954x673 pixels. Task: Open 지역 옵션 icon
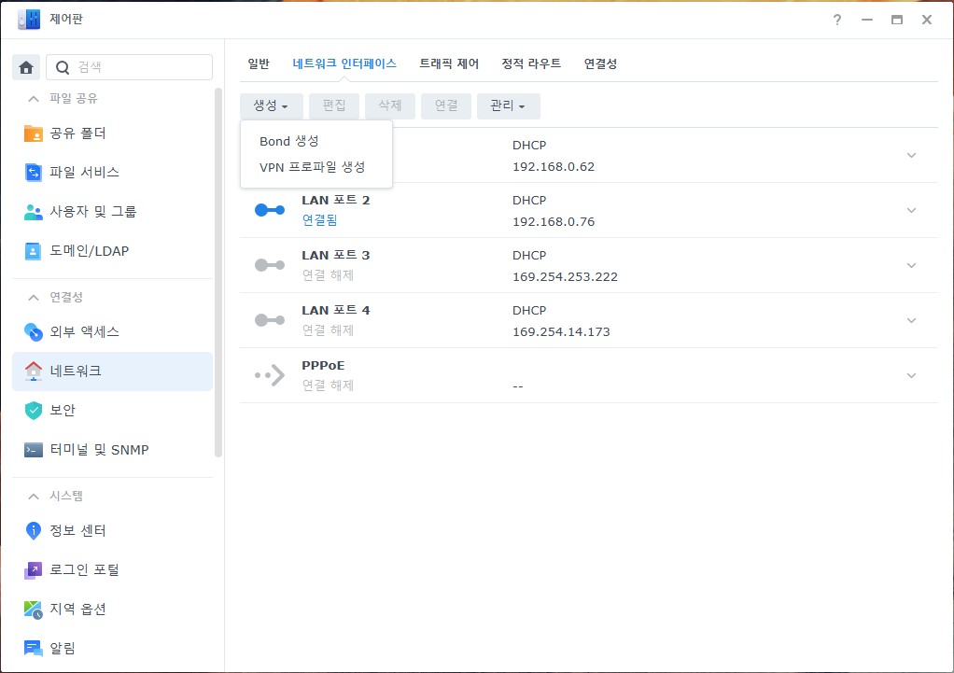(x=33, y=610)
